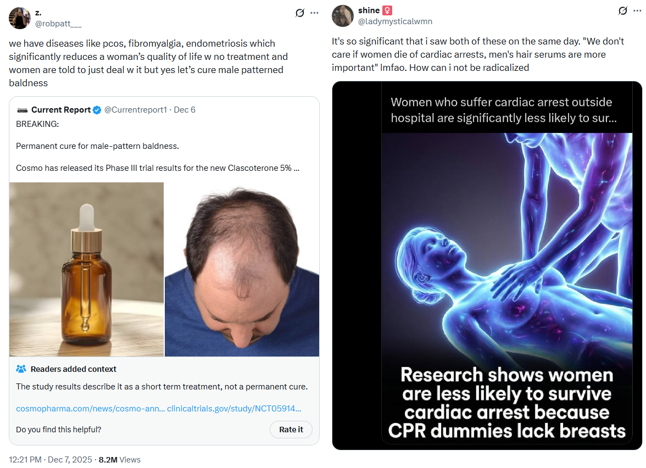The height and width of the screenshot is (468, 646).
Task: Click Grok icon on z.'s post
Action: 299,13
